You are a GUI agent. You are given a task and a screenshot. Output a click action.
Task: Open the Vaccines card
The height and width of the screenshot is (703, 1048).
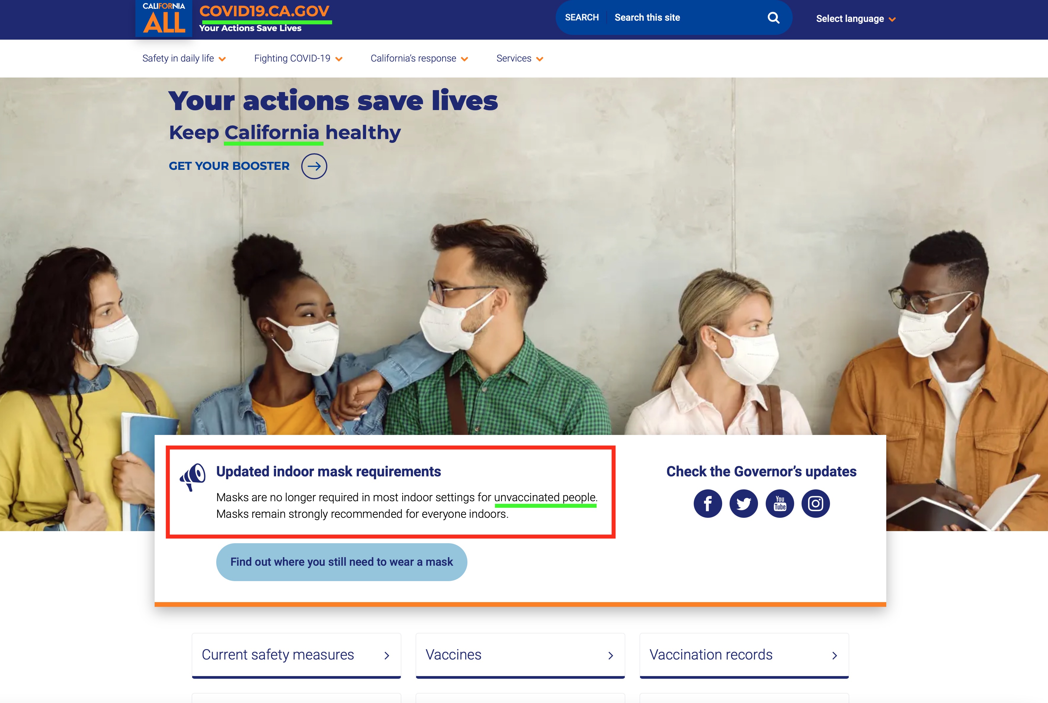tap(520, 655)
